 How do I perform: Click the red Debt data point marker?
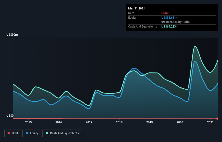click(x=217, y=119)
